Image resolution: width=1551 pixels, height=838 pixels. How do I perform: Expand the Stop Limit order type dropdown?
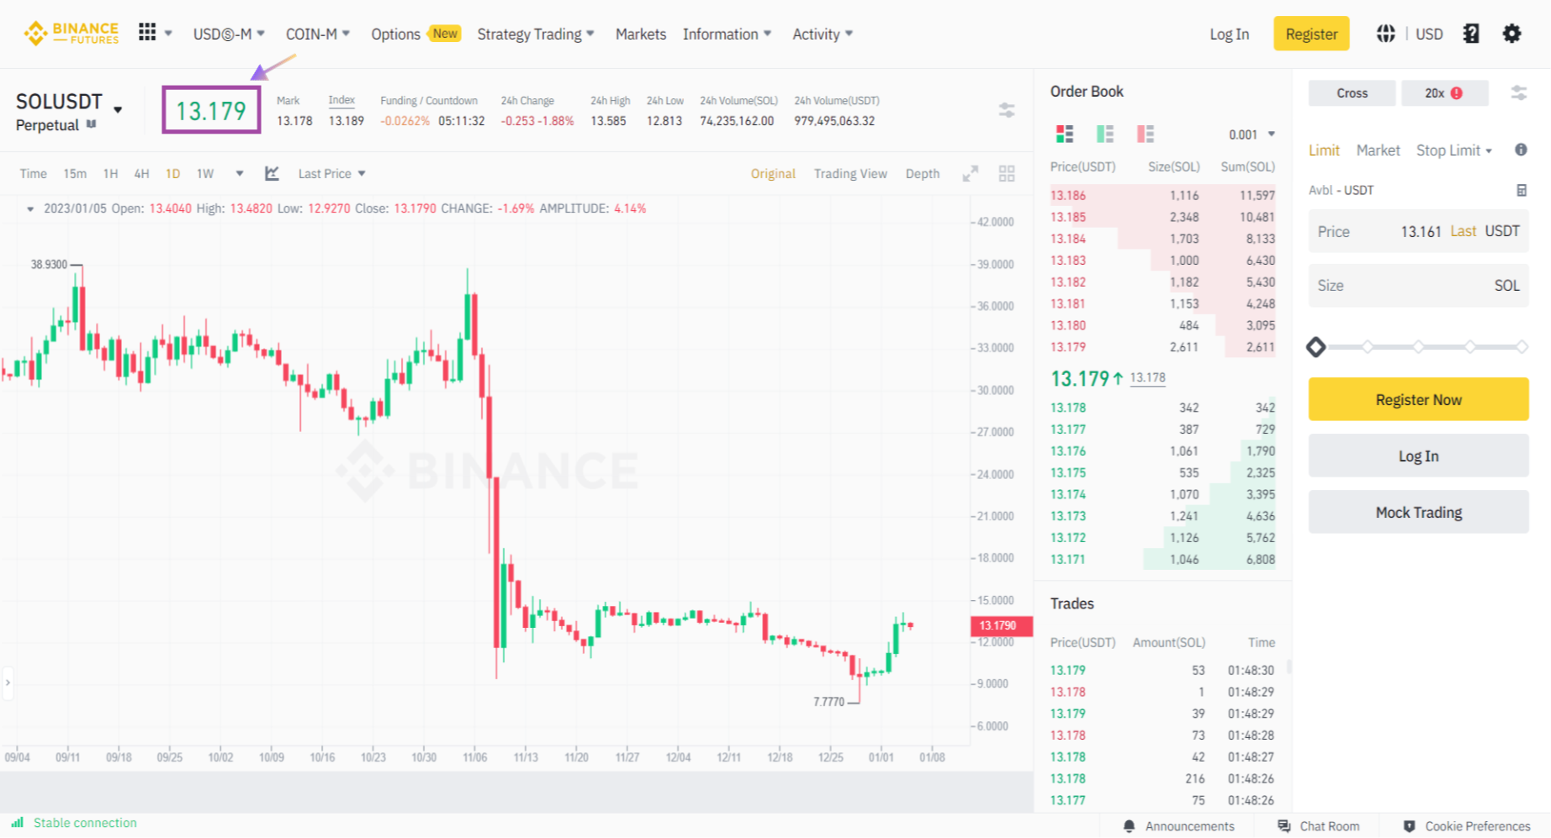tap(1453, 150)
